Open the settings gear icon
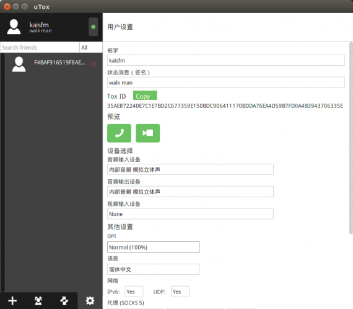This screenshot has width=353, height=309. (x=90, y=301)
